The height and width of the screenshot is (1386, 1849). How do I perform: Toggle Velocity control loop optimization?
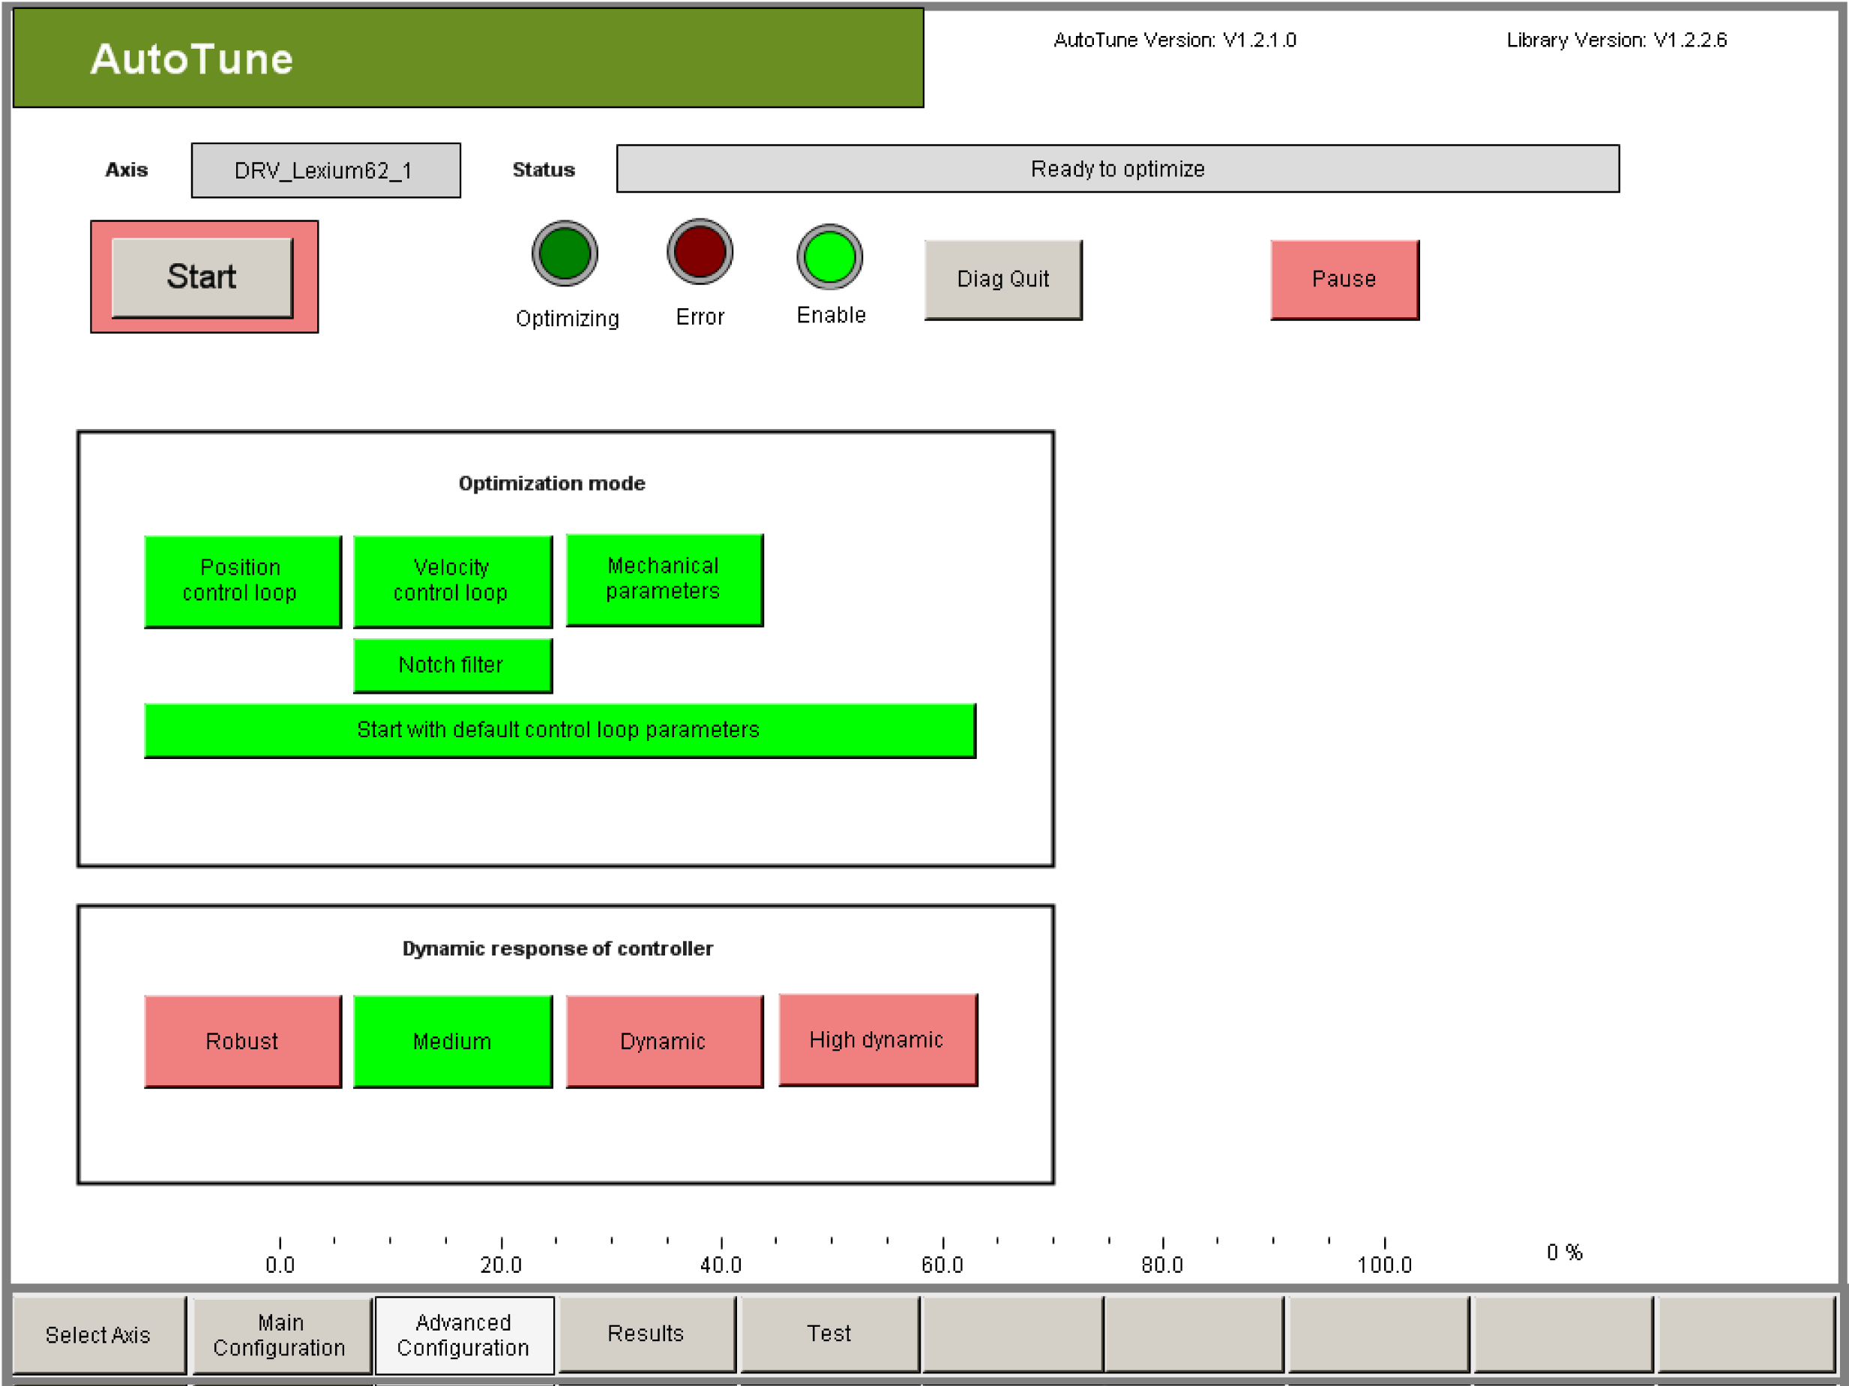pyautogui.click(x=452, y=580)
